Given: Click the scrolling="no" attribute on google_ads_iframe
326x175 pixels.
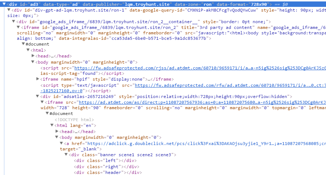Looking at the screenshot, I should point(35,33).
